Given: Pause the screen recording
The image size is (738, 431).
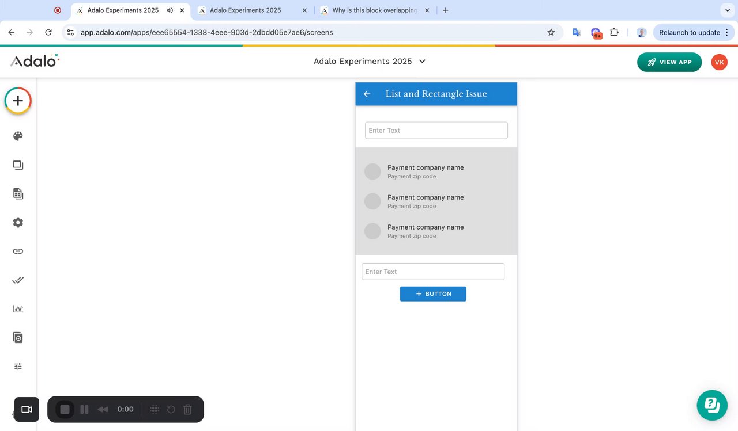Looking at the screenshot, I should coord(84,409).
